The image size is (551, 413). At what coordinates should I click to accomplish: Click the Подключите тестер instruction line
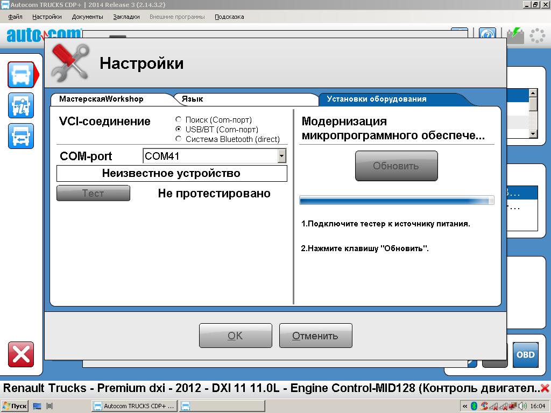coord(385,224)
